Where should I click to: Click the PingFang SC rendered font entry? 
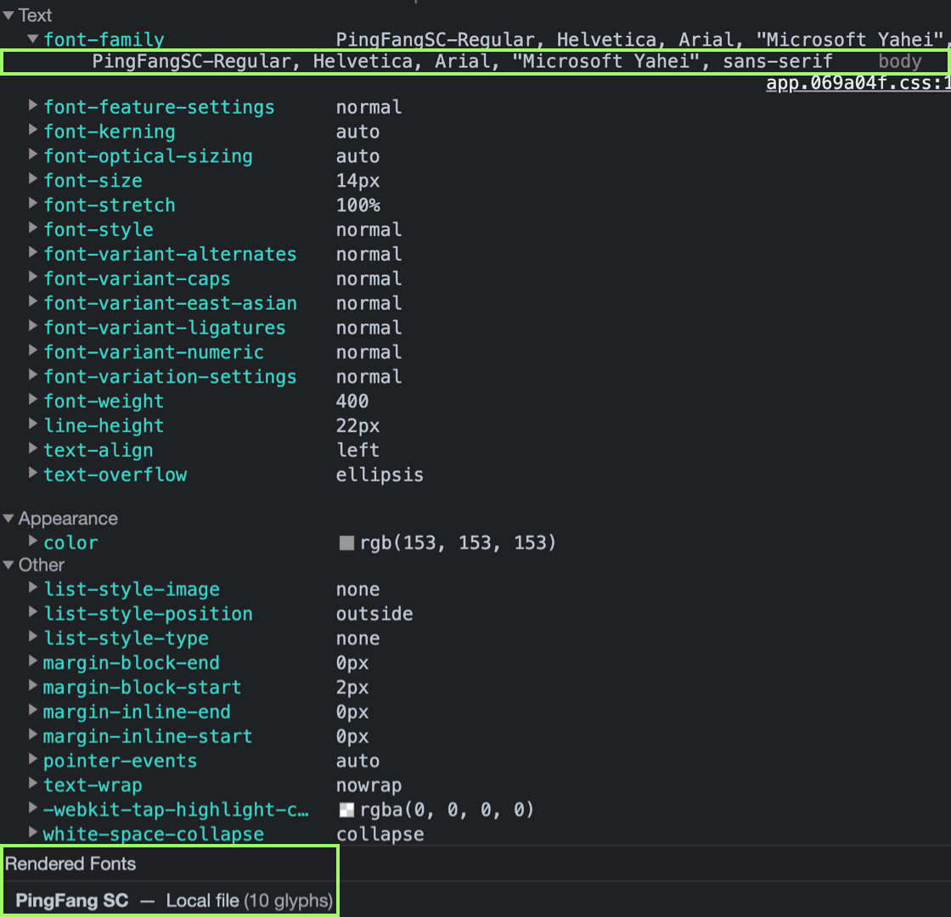click(x=71, y=901)
